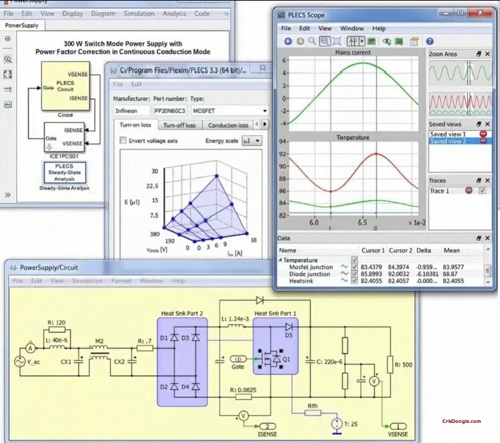Open the Type MOSFET dropdown

pos(264,111)
